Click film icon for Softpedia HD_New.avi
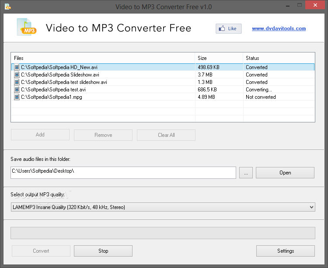This screenshot has width=328, height=268. click(17, 67)
